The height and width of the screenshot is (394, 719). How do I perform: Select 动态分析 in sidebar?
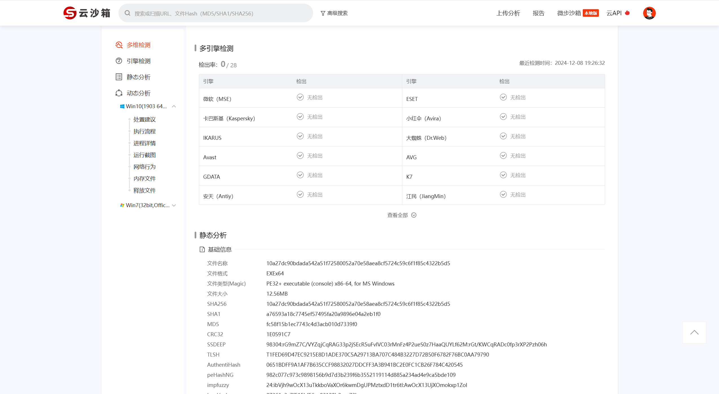point(138,93)
